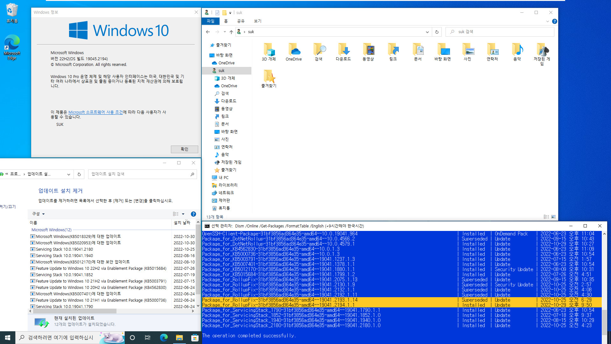The image size is (611, 344).
Task: Open the 바탕 화면 folder icon in file pane
Action: (442, 52)
